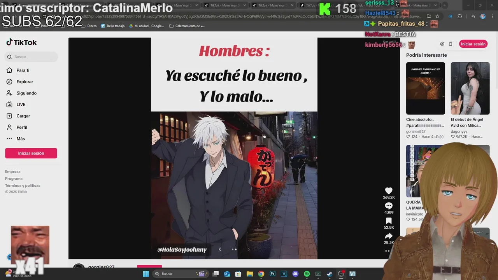Screen dimensions: 498x280
Task: Open the Explorar page
Action: (x=25, y=82)
